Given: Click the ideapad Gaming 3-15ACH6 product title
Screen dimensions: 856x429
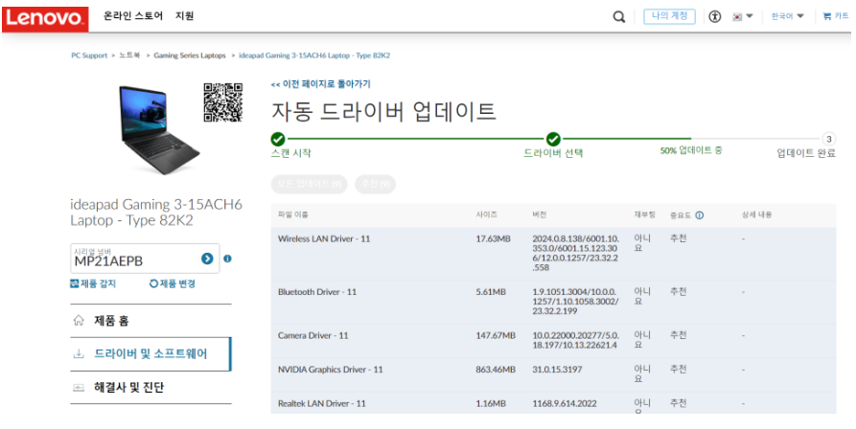Looking at the screenshot, I should click(x=155, y=212).
